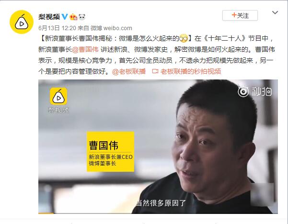
Task: Click the video camera icon before 老板联播的秒拍视频
Action: (155, 71)
